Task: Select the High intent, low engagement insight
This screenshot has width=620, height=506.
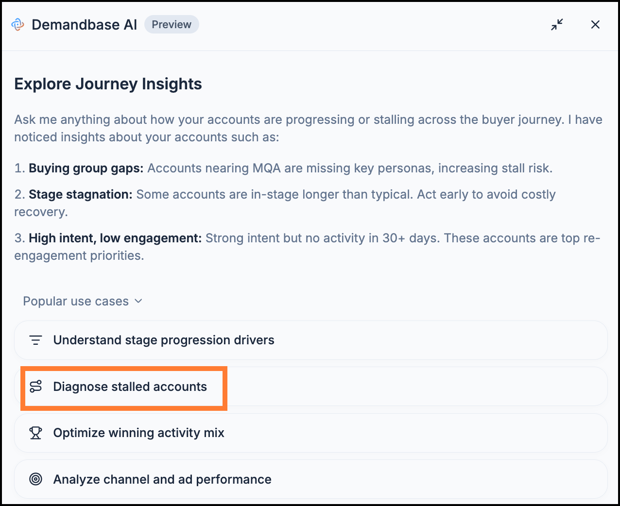Action: coord(307,247)
